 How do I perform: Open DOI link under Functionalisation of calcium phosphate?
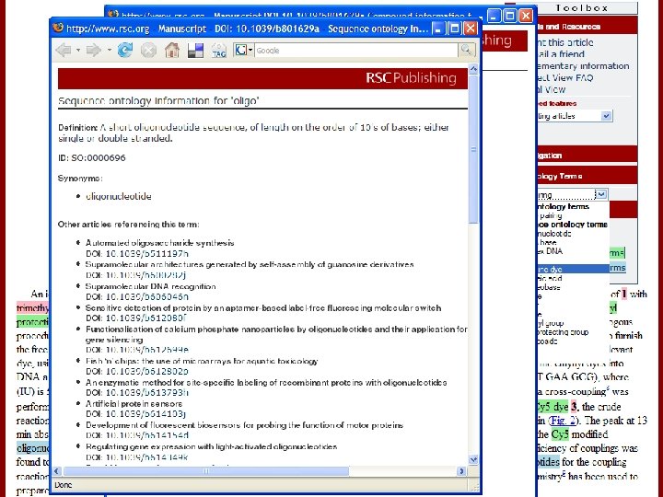(x=146, y=350)
